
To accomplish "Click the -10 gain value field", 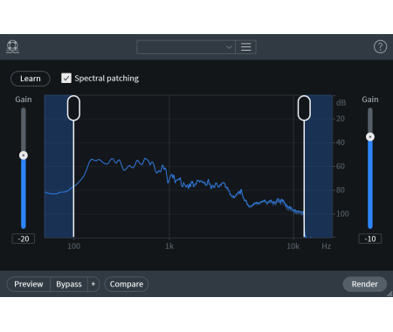I will 370,239.
